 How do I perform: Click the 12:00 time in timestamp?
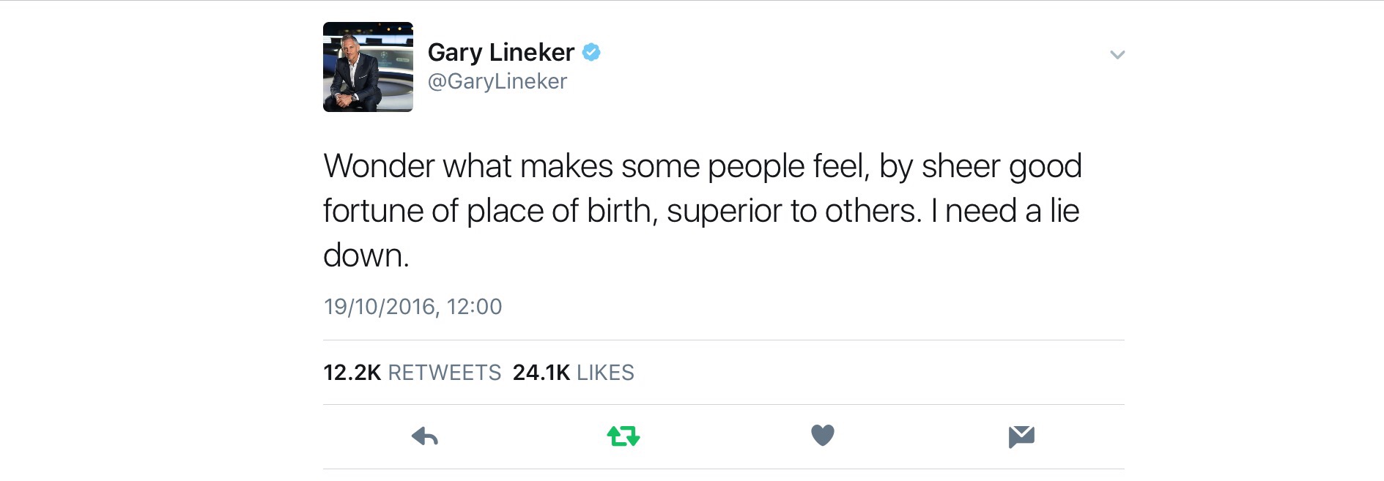click(x=475, y=306)
